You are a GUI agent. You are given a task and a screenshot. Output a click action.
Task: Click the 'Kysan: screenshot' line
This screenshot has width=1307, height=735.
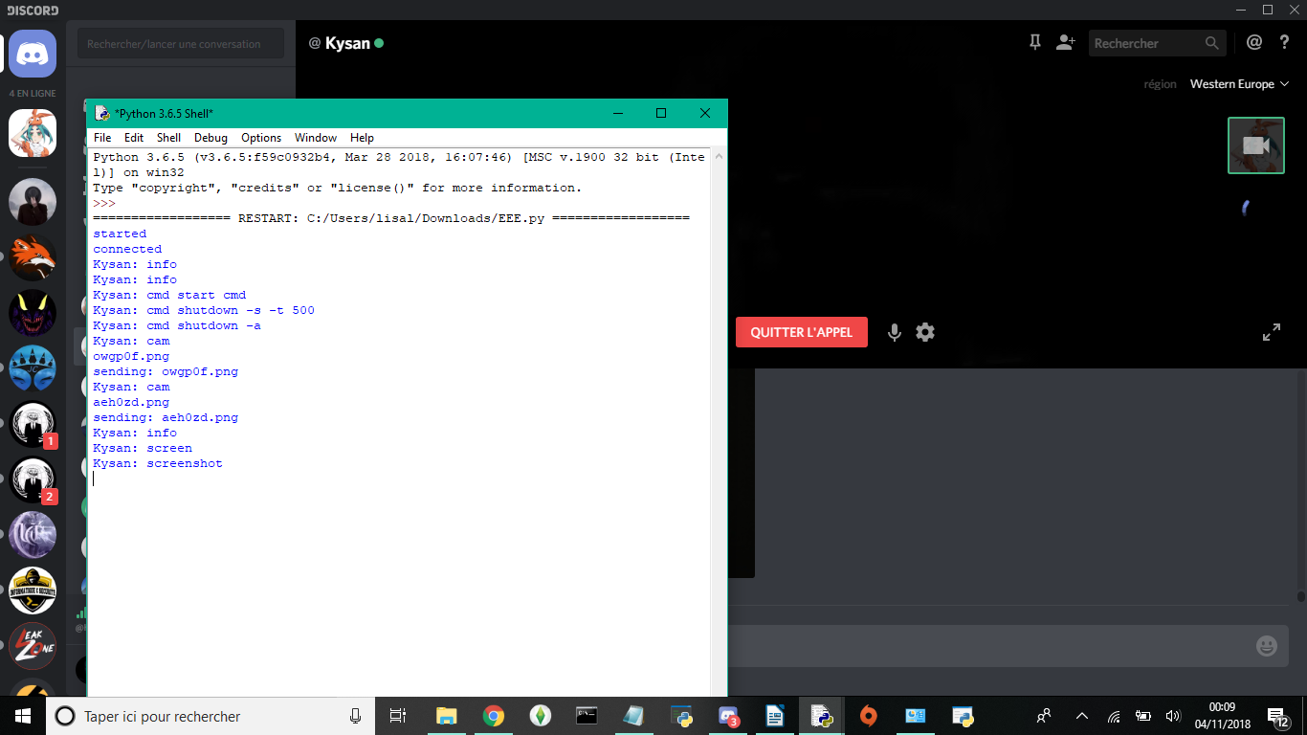(158, 463)
